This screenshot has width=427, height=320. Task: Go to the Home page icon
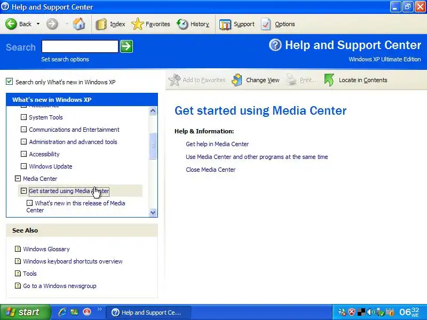click(78, 24)
